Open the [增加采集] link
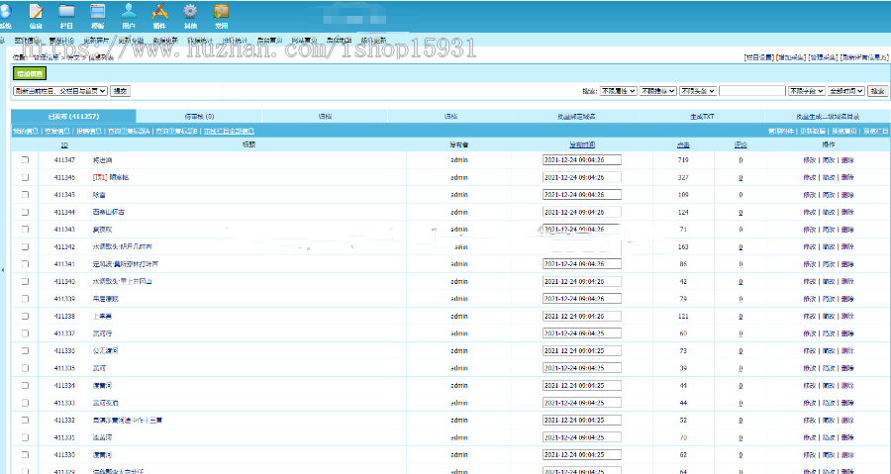891x474 pixels. pos(791,57)
